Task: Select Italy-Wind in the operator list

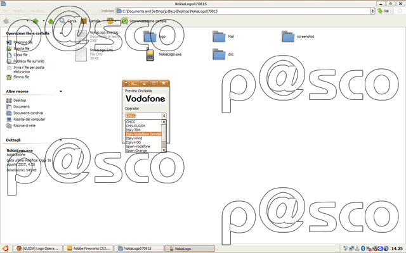Action: click(144, 138)
